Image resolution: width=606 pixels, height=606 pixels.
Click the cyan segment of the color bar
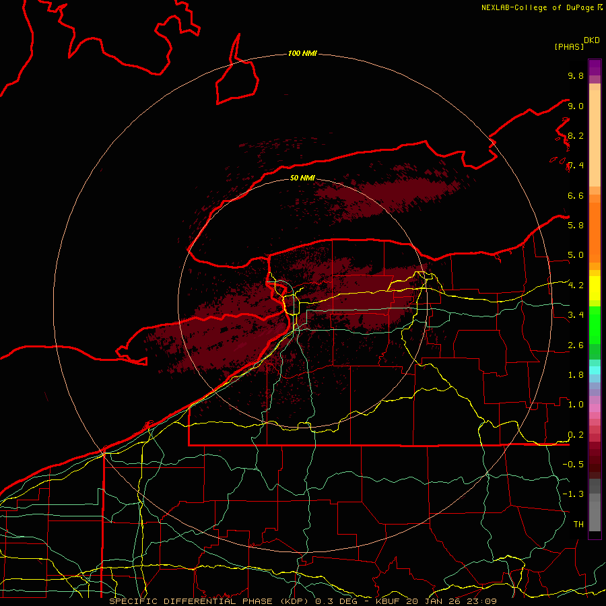(x=595, y=370)
